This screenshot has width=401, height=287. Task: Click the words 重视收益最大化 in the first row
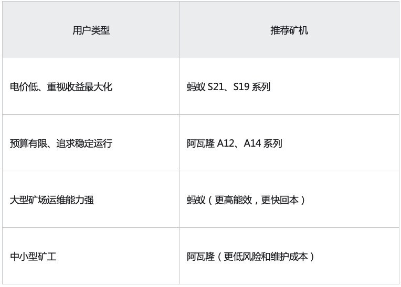80,87
